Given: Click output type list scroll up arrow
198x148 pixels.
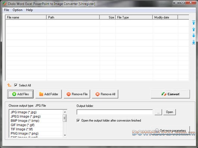Looking at the screenshot, I should coord(65,112).
